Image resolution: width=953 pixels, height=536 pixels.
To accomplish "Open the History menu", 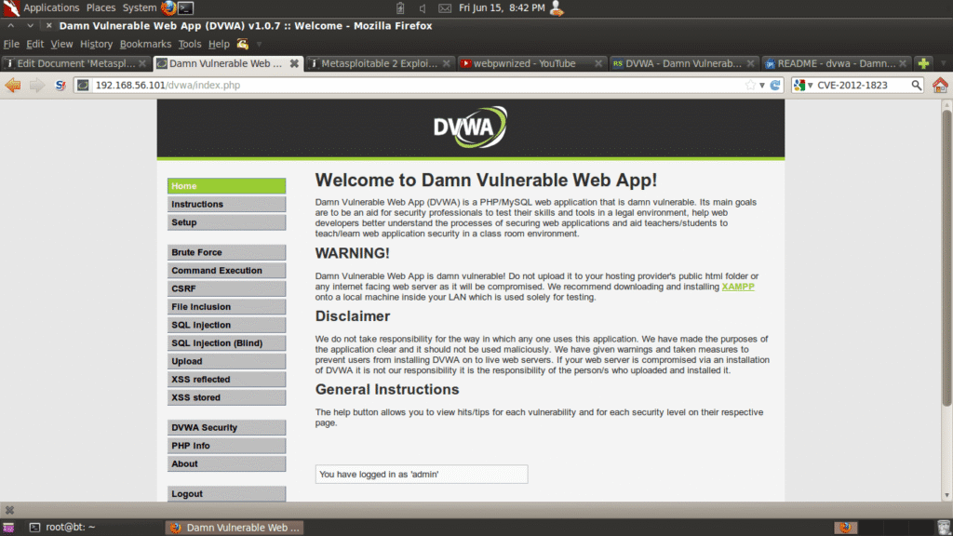I will click(x=96, y=44).
